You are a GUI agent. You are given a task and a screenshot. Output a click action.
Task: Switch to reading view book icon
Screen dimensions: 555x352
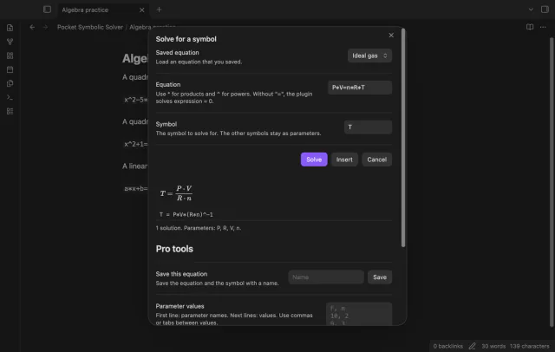(x=530, y=27)
